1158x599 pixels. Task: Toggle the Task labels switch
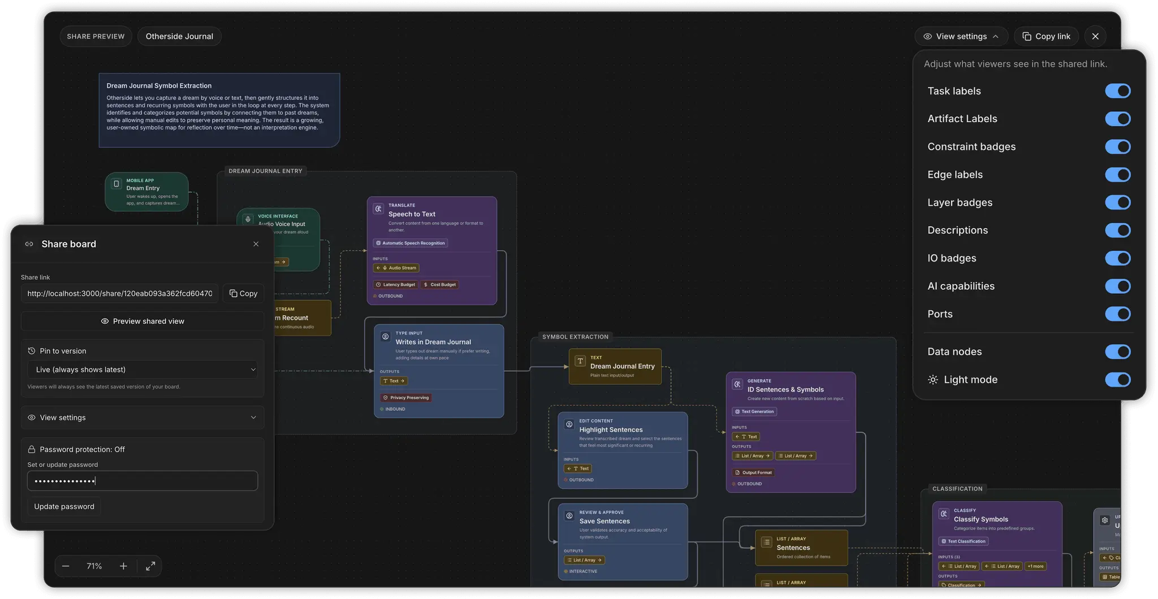click(x=1117, y=91)
